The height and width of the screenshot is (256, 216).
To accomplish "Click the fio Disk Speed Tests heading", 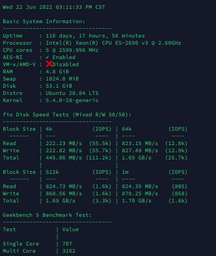I will pos(67,115).
